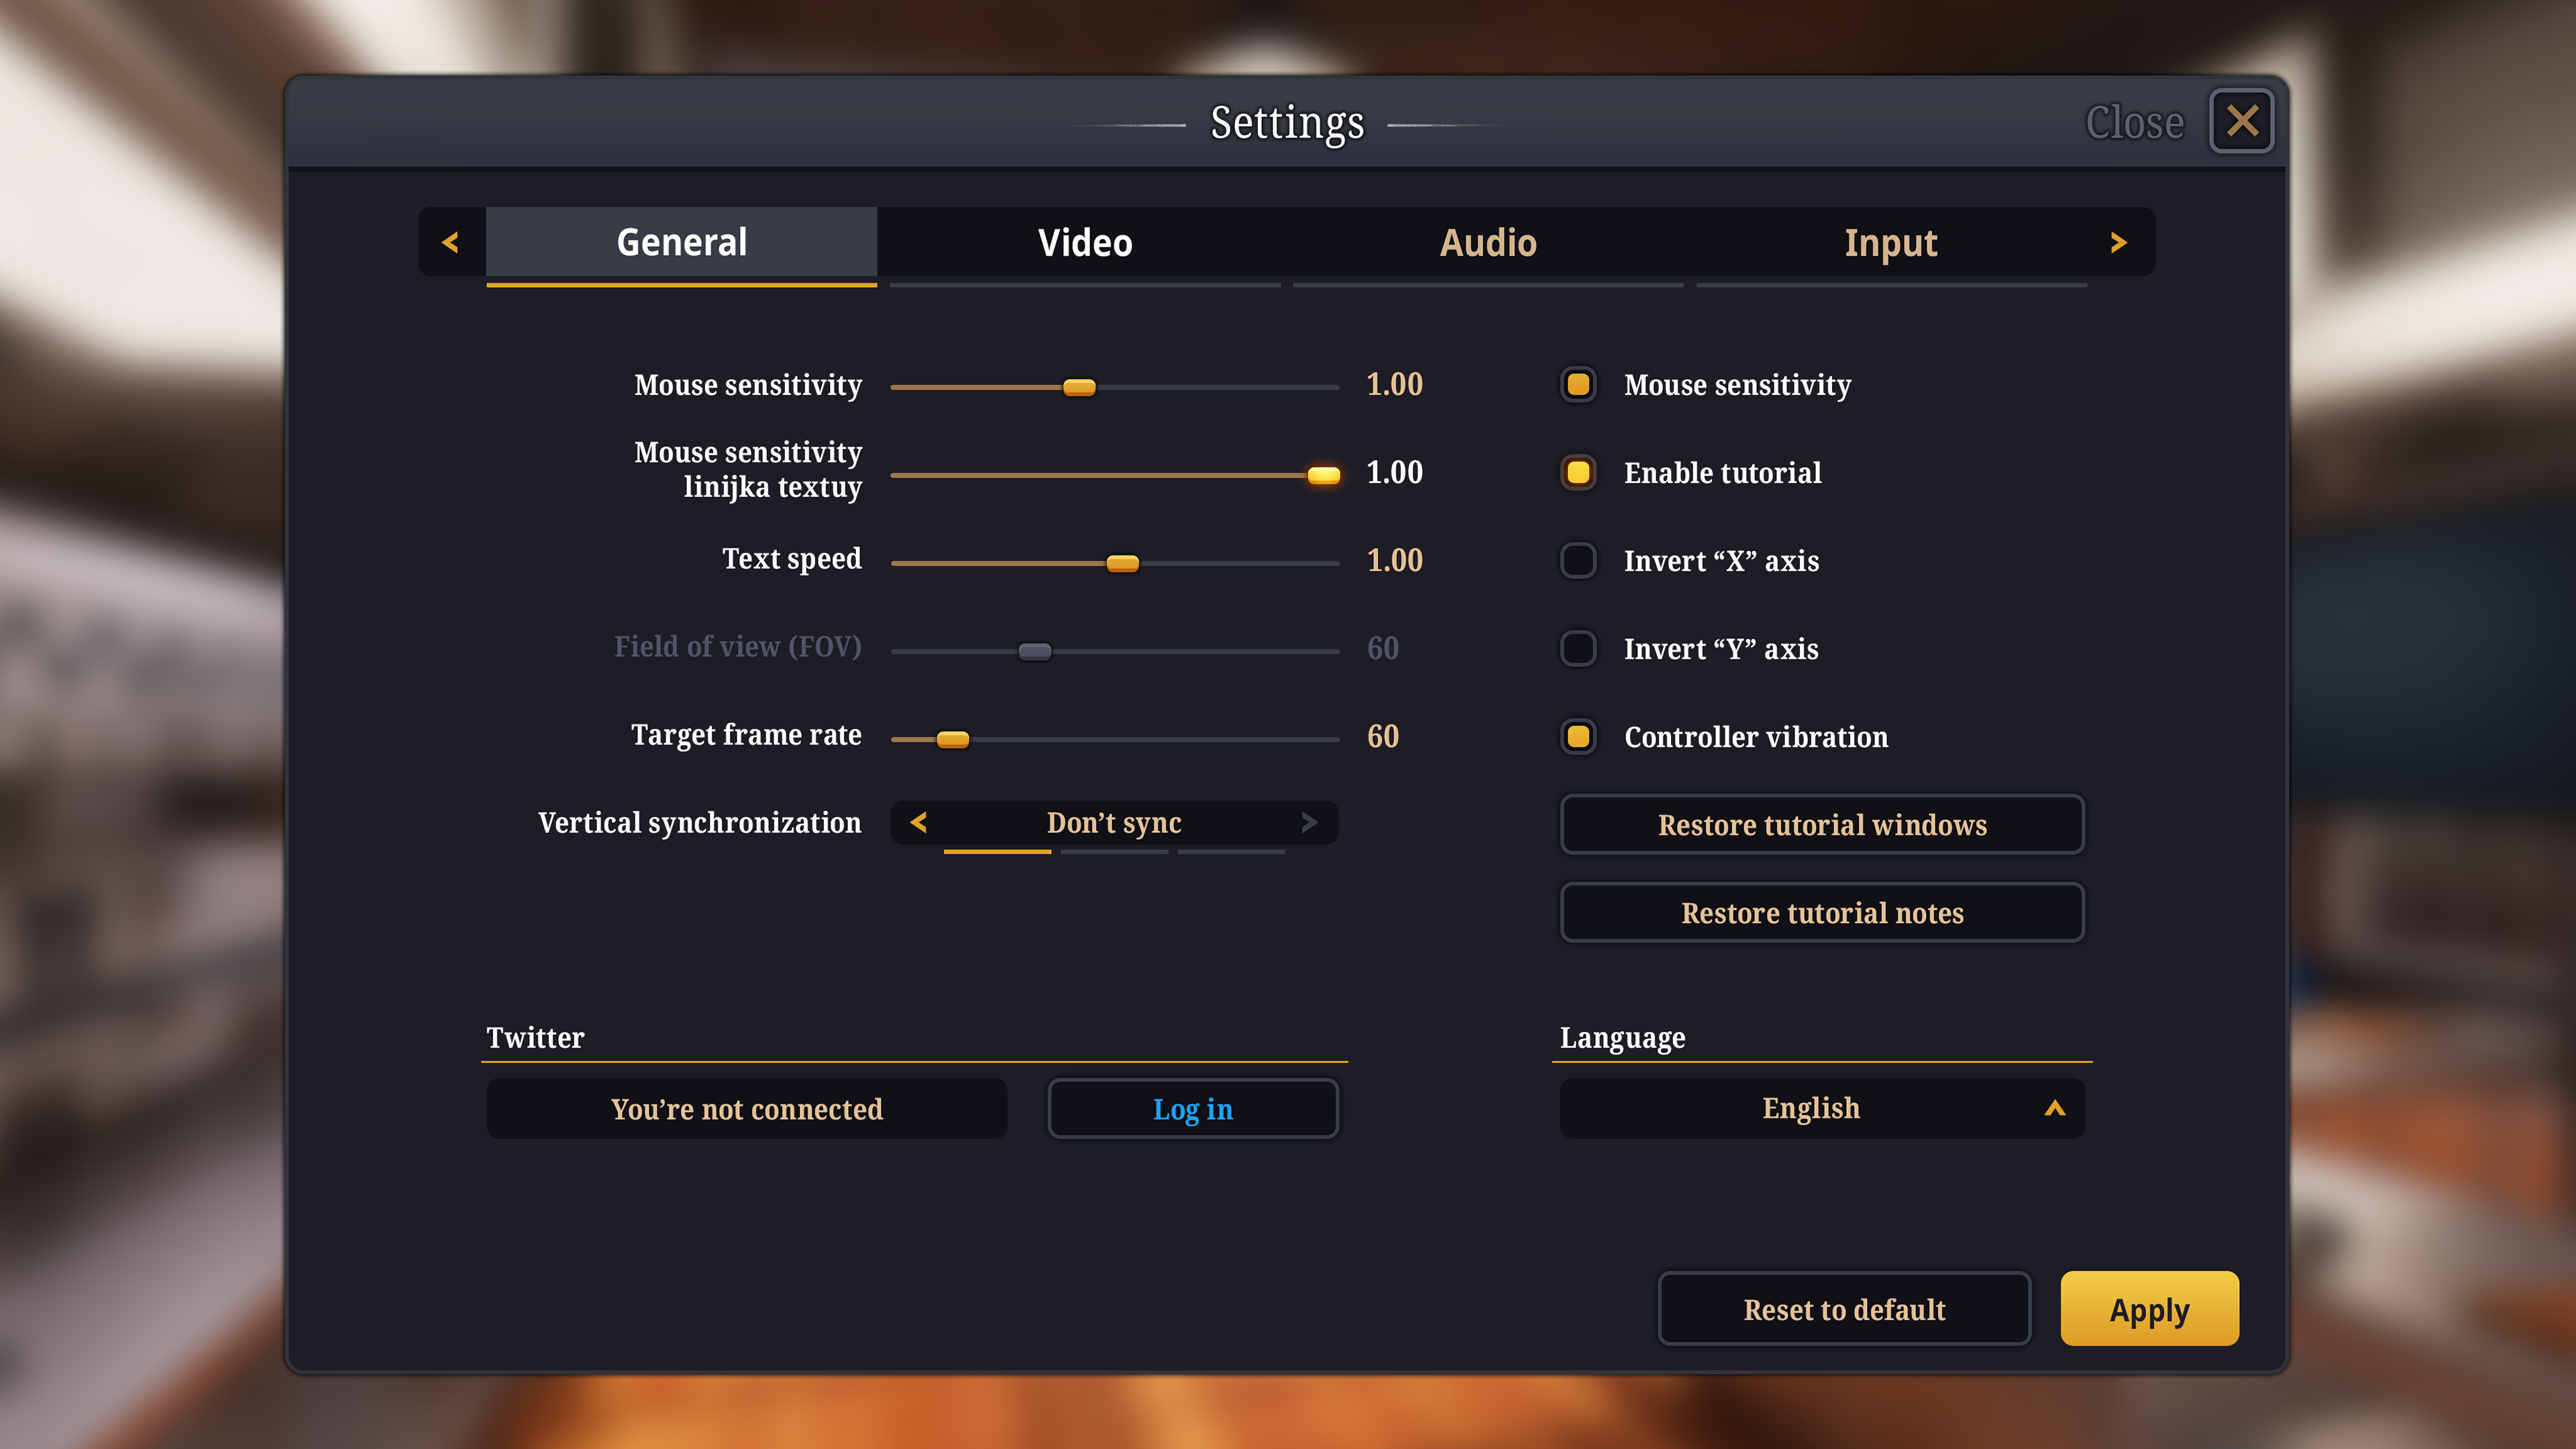The height and width of the screenshot is (1449, 2576).
Task: Click left arrow of Vertical synchronization selector
Action: point(919,822)
